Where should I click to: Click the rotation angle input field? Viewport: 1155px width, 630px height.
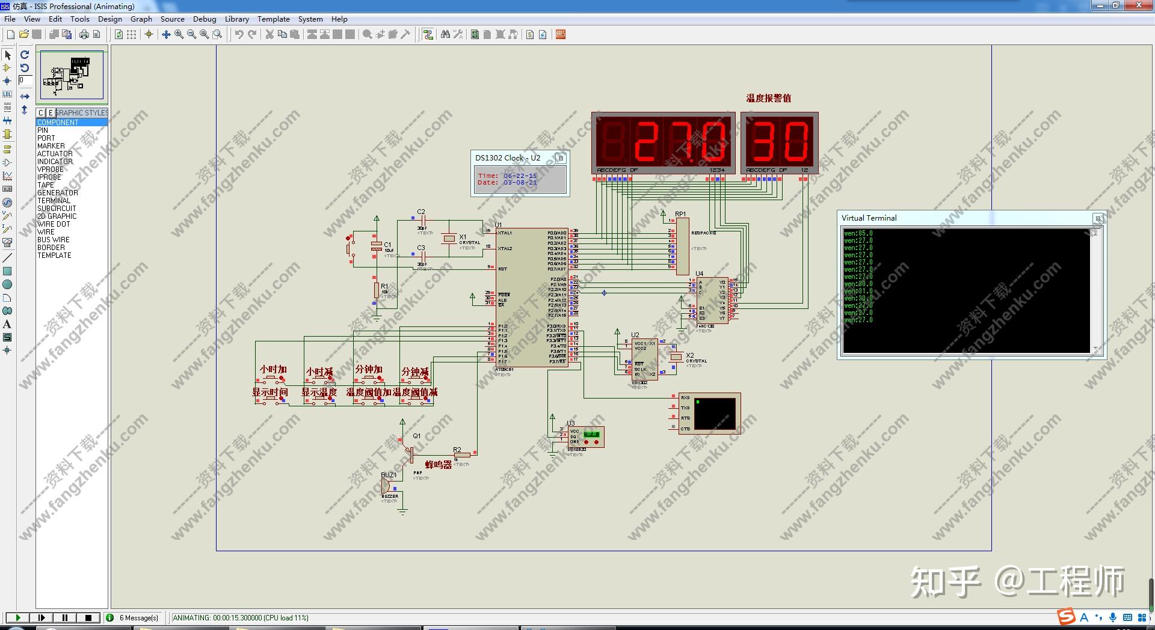click(x=25, y=80)
